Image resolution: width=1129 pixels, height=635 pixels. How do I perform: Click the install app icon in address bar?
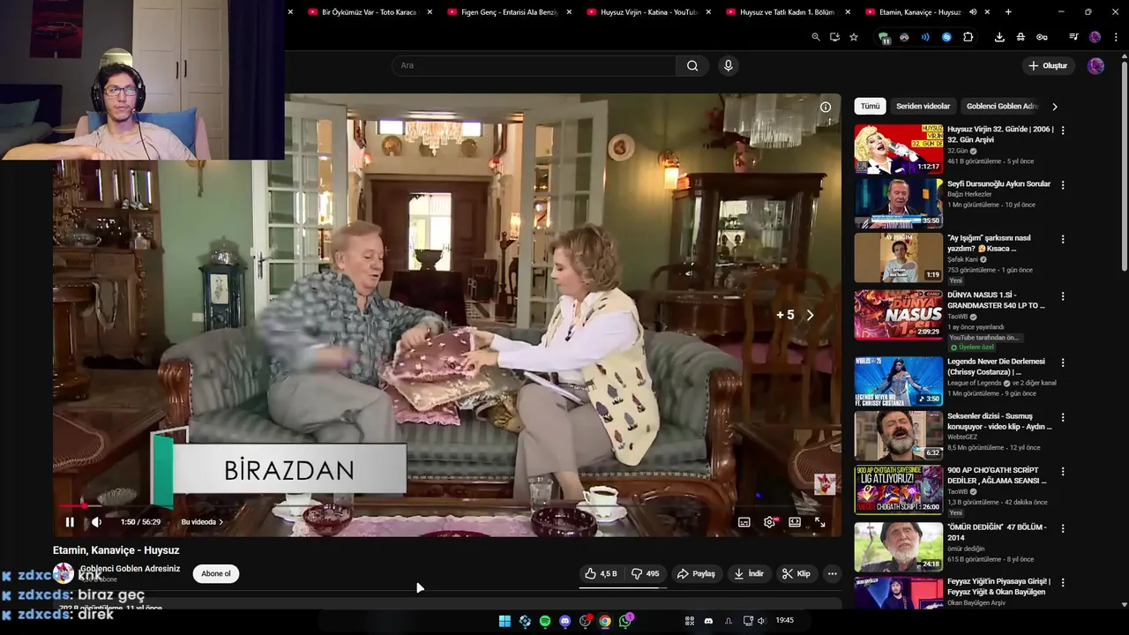(834, 37)
